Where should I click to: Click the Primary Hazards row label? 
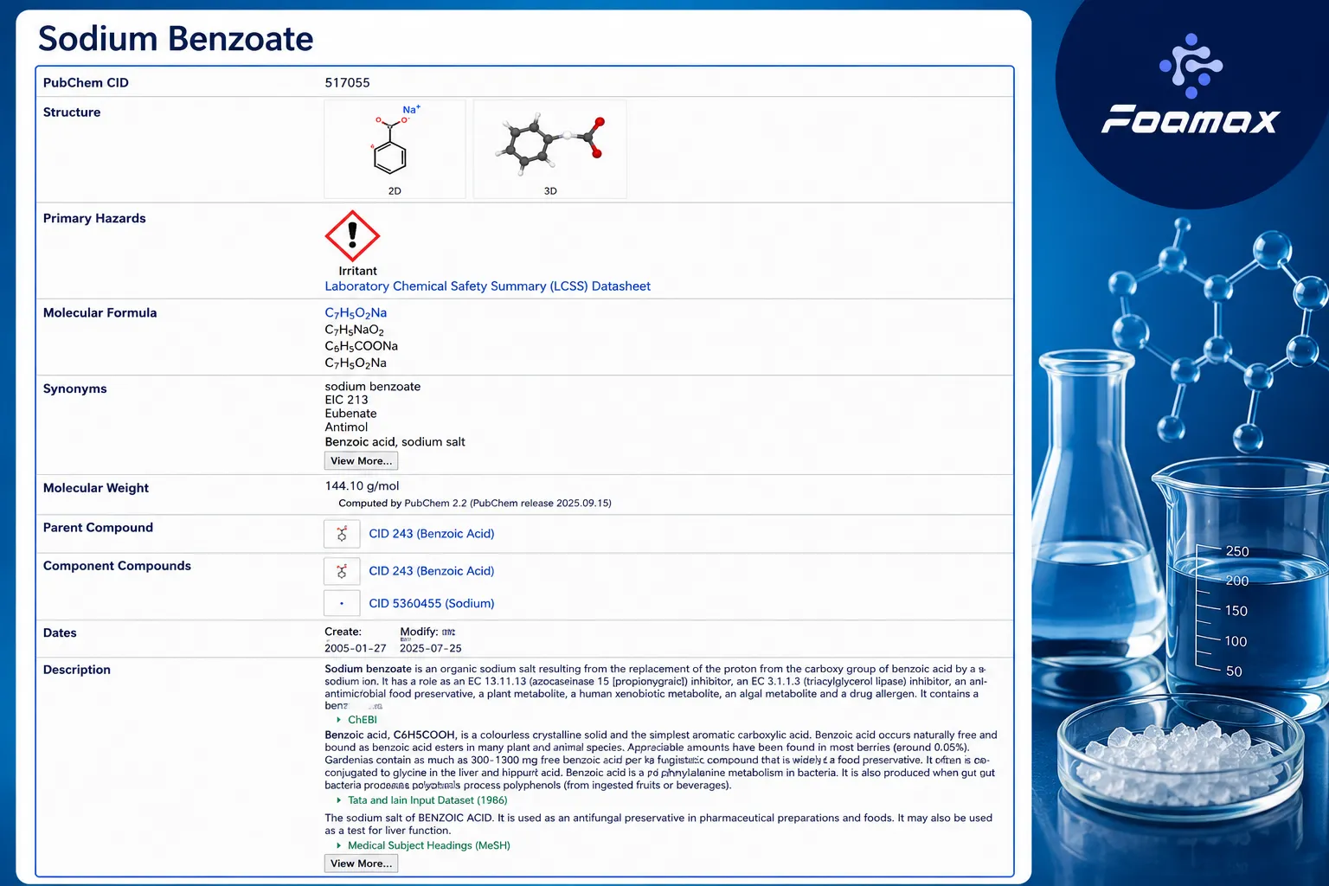coord(94,219)
